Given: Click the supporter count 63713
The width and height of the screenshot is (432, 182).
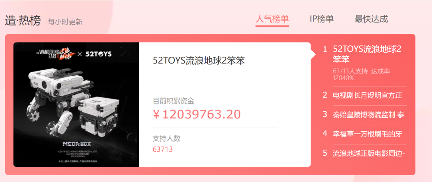Looking at the screenshot, I should pyautogui.click(x=162, y=149).
